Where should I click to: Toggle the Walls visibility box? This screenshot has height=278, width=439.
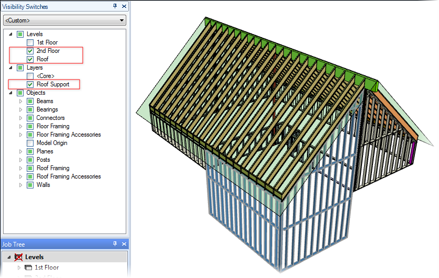tap(30, 185)
